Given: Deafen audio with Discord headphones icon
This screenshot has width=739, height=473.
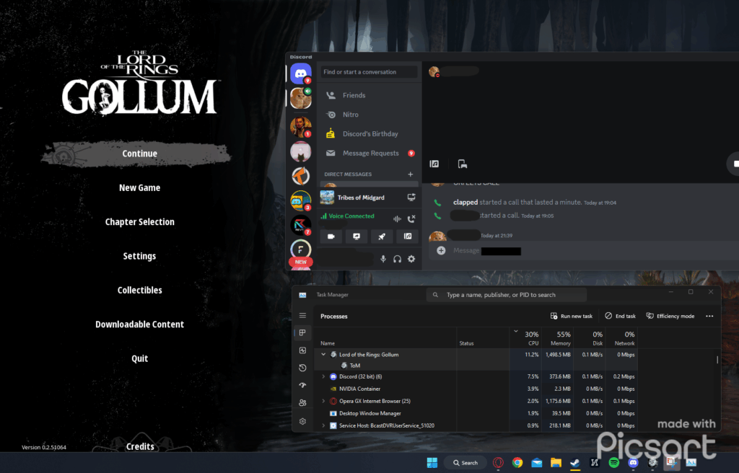Looking at the screenshot, I should tap(398, 259).
